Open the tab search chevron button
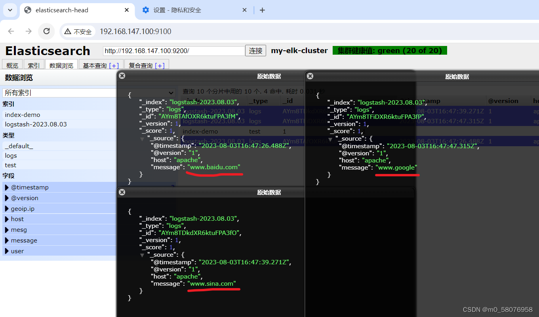This screenshot has width=539, height=317. pos(10,10)
